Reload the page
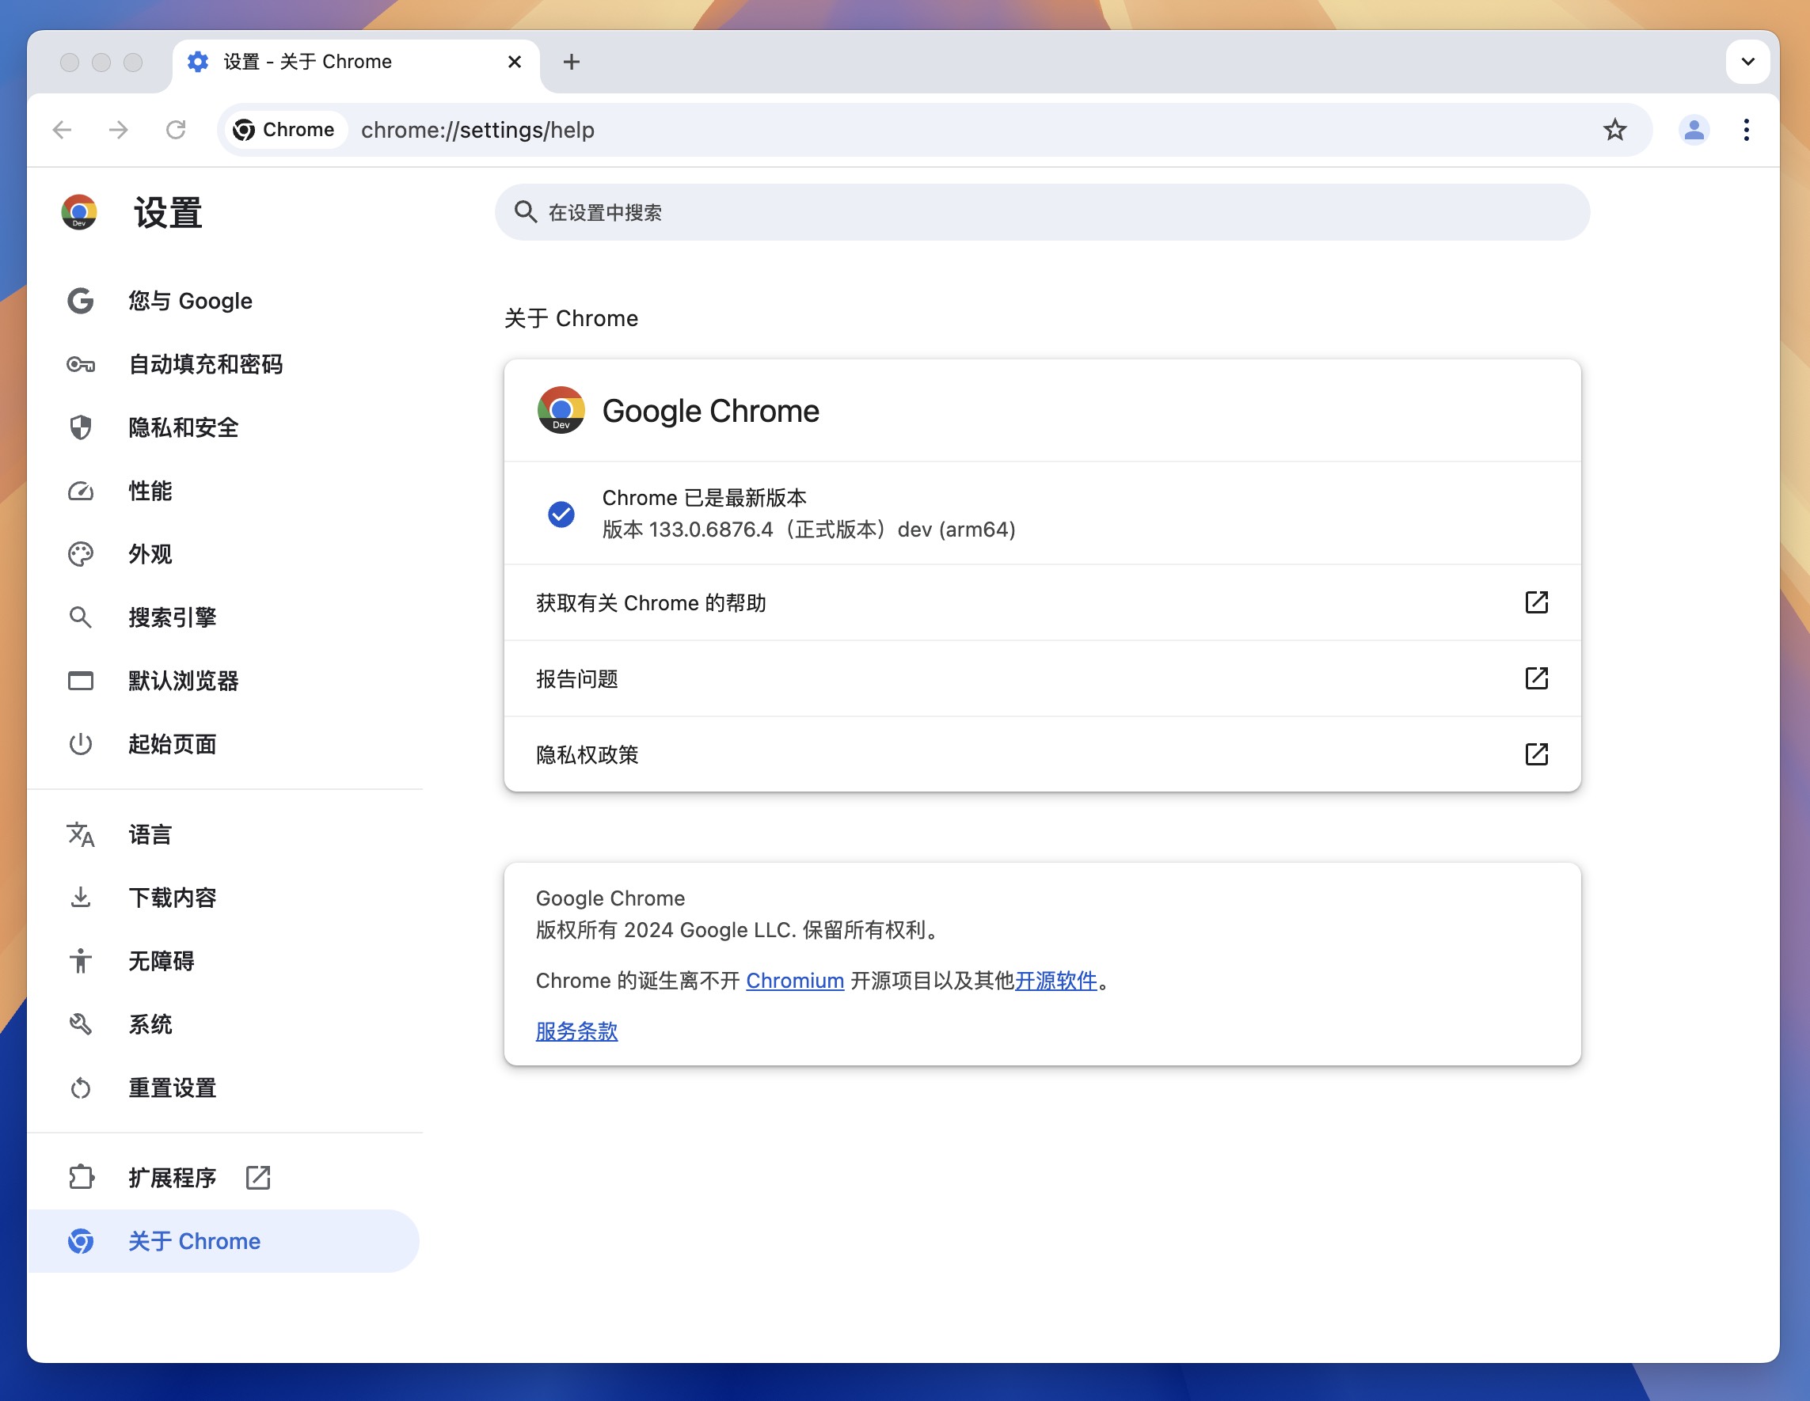Image resolution: width=1810 pixels, height=1401 pixels. tap(175, 129)
